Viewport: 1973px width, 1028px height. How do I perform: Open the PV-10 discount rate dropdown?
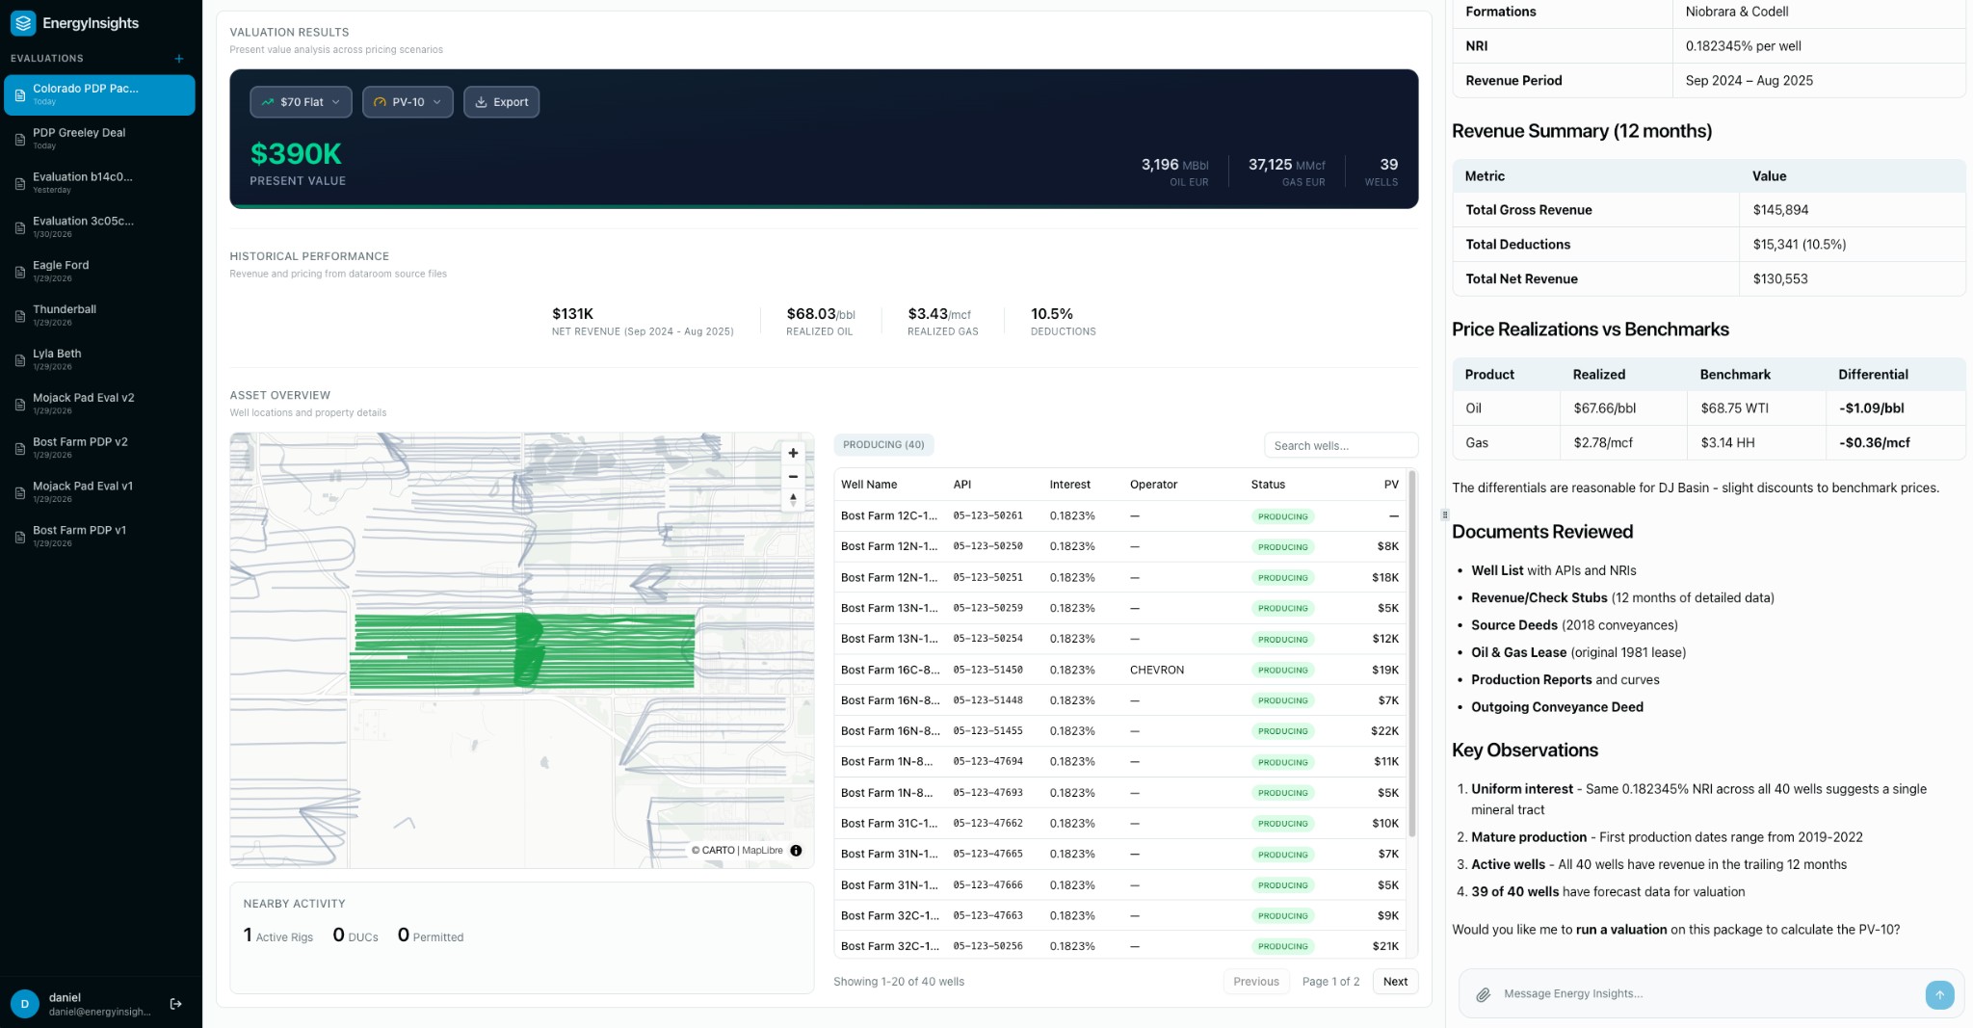click(408, 101)
